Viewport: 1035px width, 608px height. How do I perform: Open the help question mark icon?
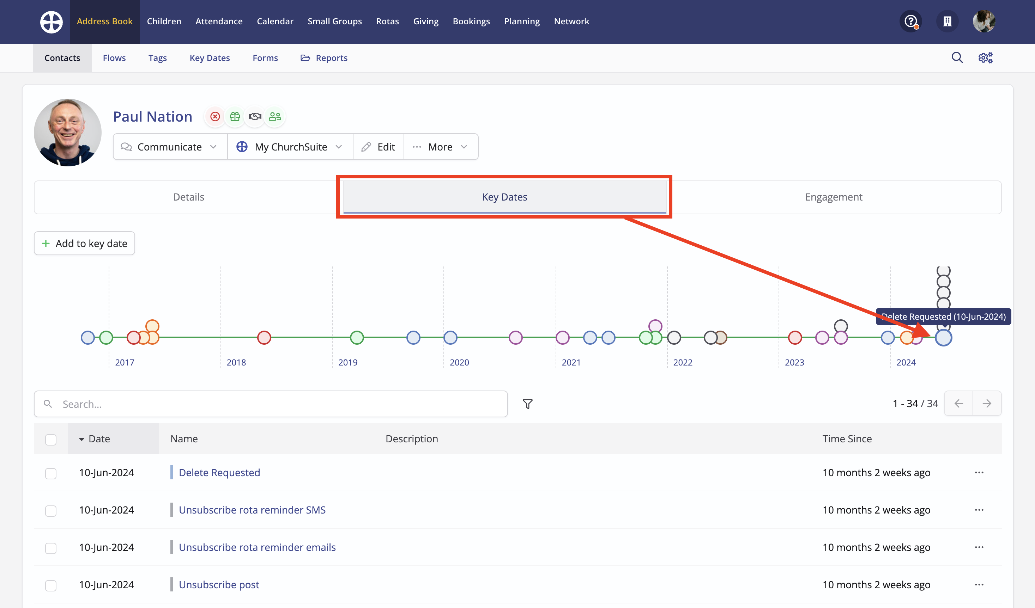click(910, 22)
